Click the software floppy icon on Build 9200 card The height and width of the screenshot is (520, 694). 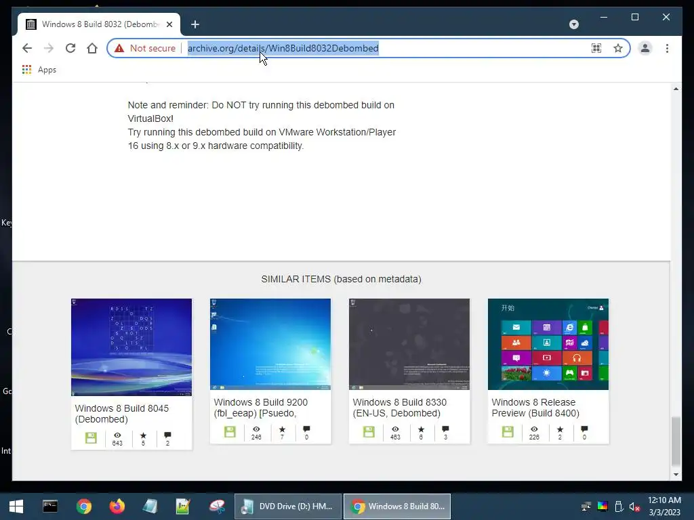click(x=230, y=431)
